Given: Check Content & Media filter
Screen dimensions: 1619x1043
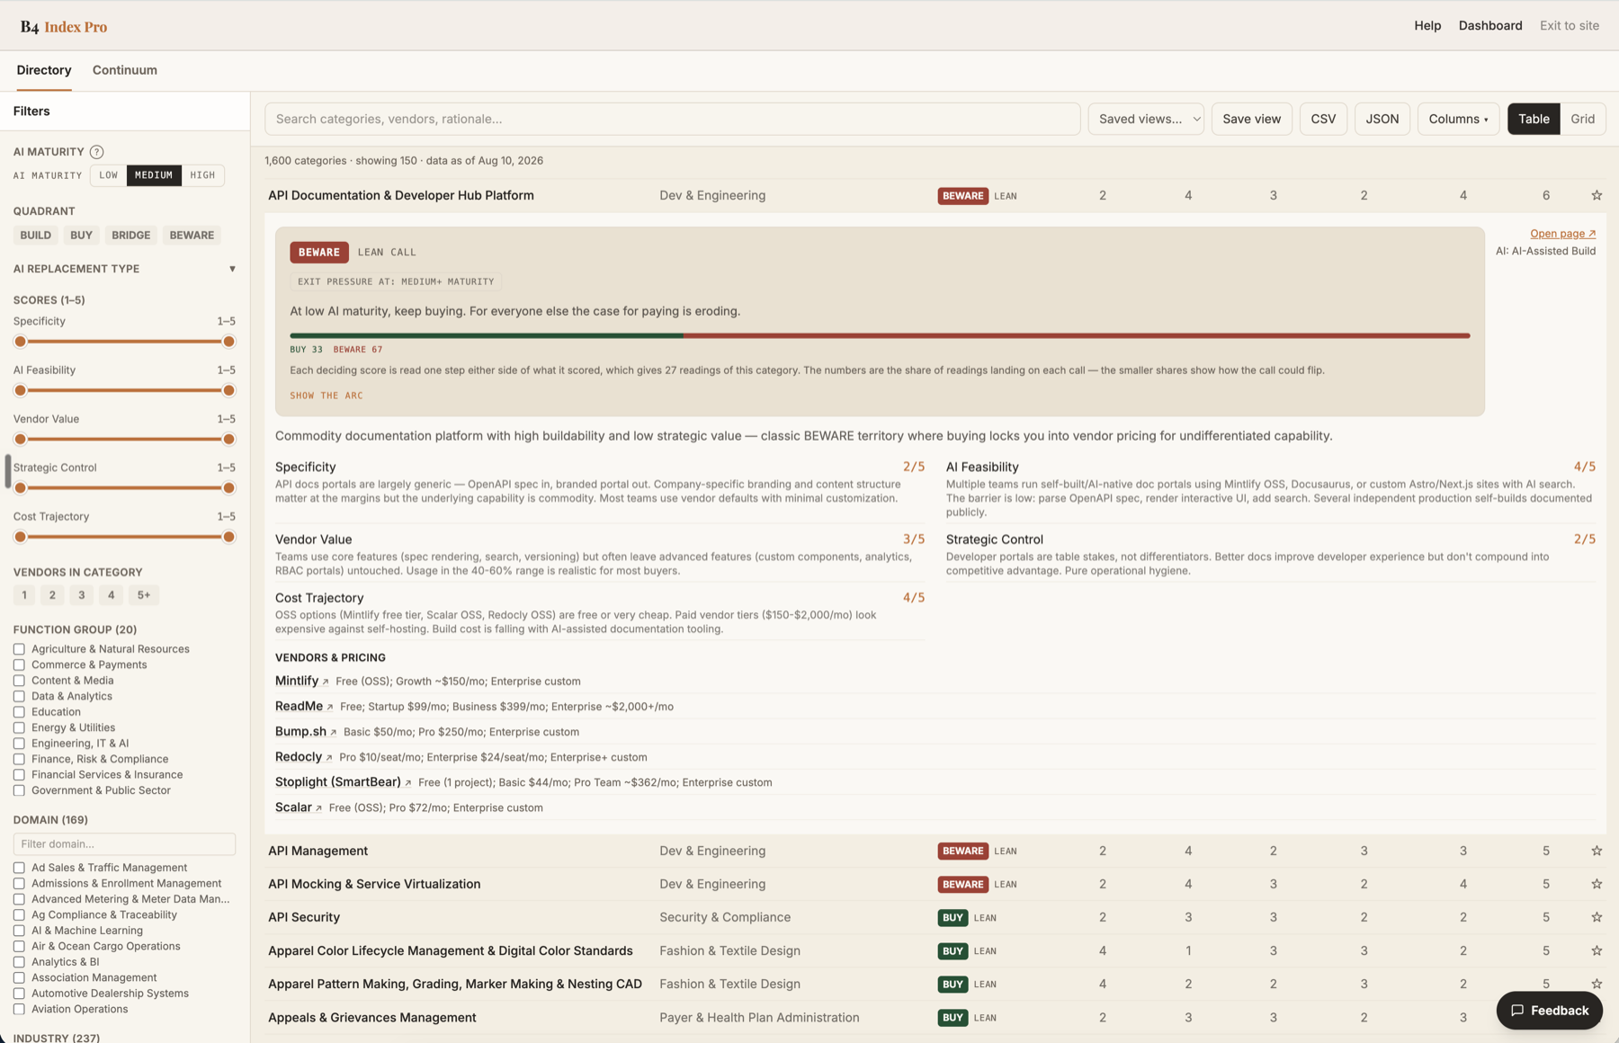Looking at the screenshot, I should (x=19, y=681).
